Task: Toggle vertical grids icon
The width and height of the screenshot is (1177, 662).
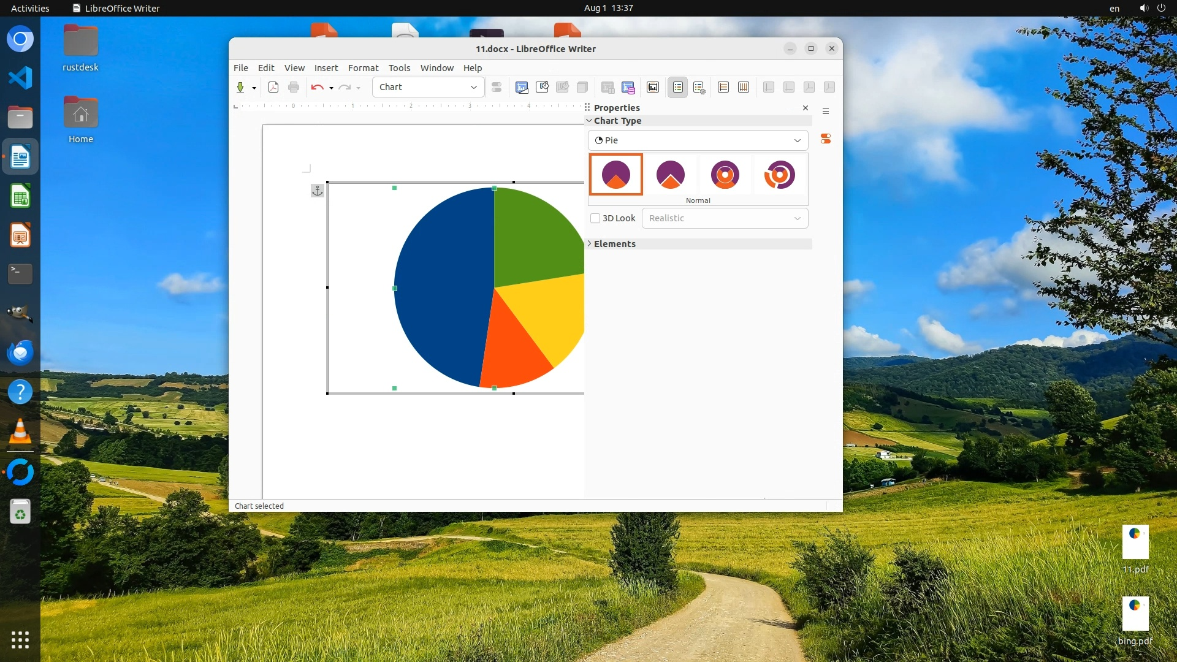Action: click(744, 88)
